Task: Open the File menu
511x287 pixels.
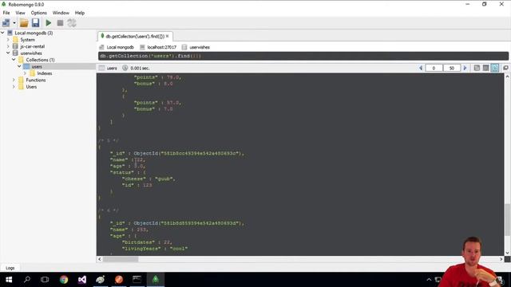Action: point(6,13)
